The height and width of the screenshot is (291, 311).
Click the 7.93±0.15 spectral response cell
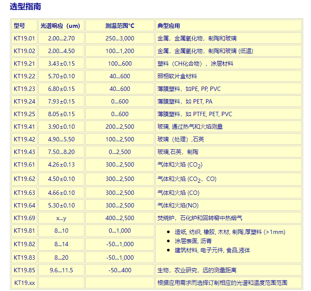click(61, 101)
